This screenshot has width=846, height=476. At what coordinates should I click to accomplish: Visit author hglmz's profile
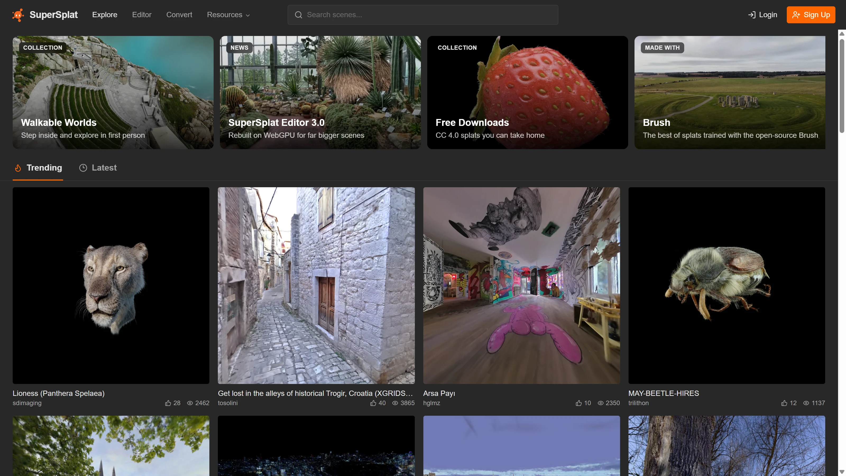[x=431, y=403]
